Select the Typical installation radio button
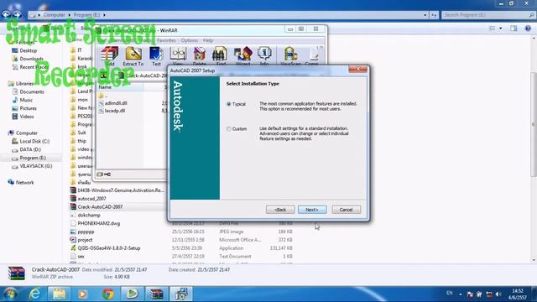The image size is (537, 302). tap(229, 104)
